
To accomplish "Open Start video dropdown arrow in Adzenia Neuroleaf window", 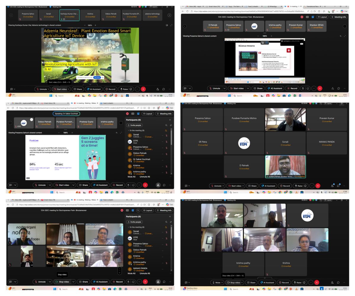I will tap(69, 89).
